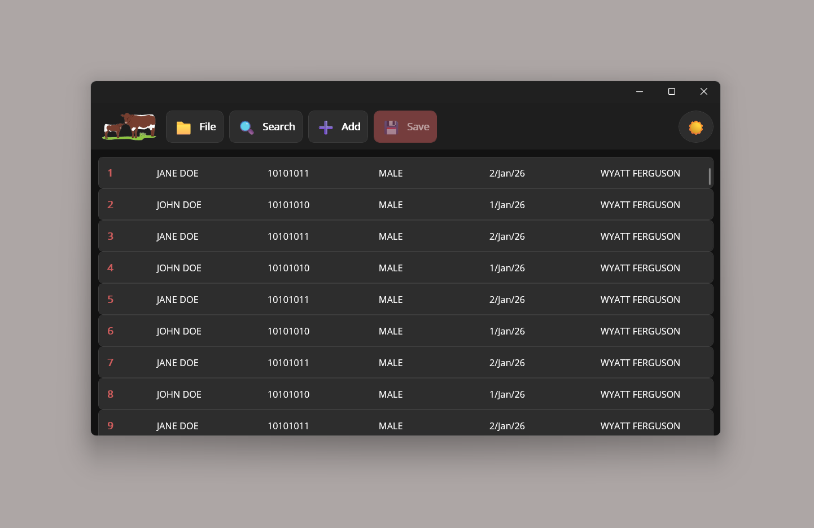814x528 pixels.
Task: Click the tag number 10101010 in row 4
Action: [288, 267]
